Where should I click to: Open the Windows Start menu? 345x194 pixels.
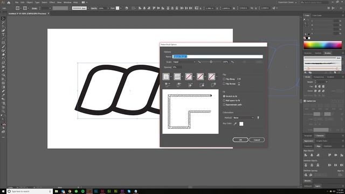pyautogui.click(x=3, y=191)
